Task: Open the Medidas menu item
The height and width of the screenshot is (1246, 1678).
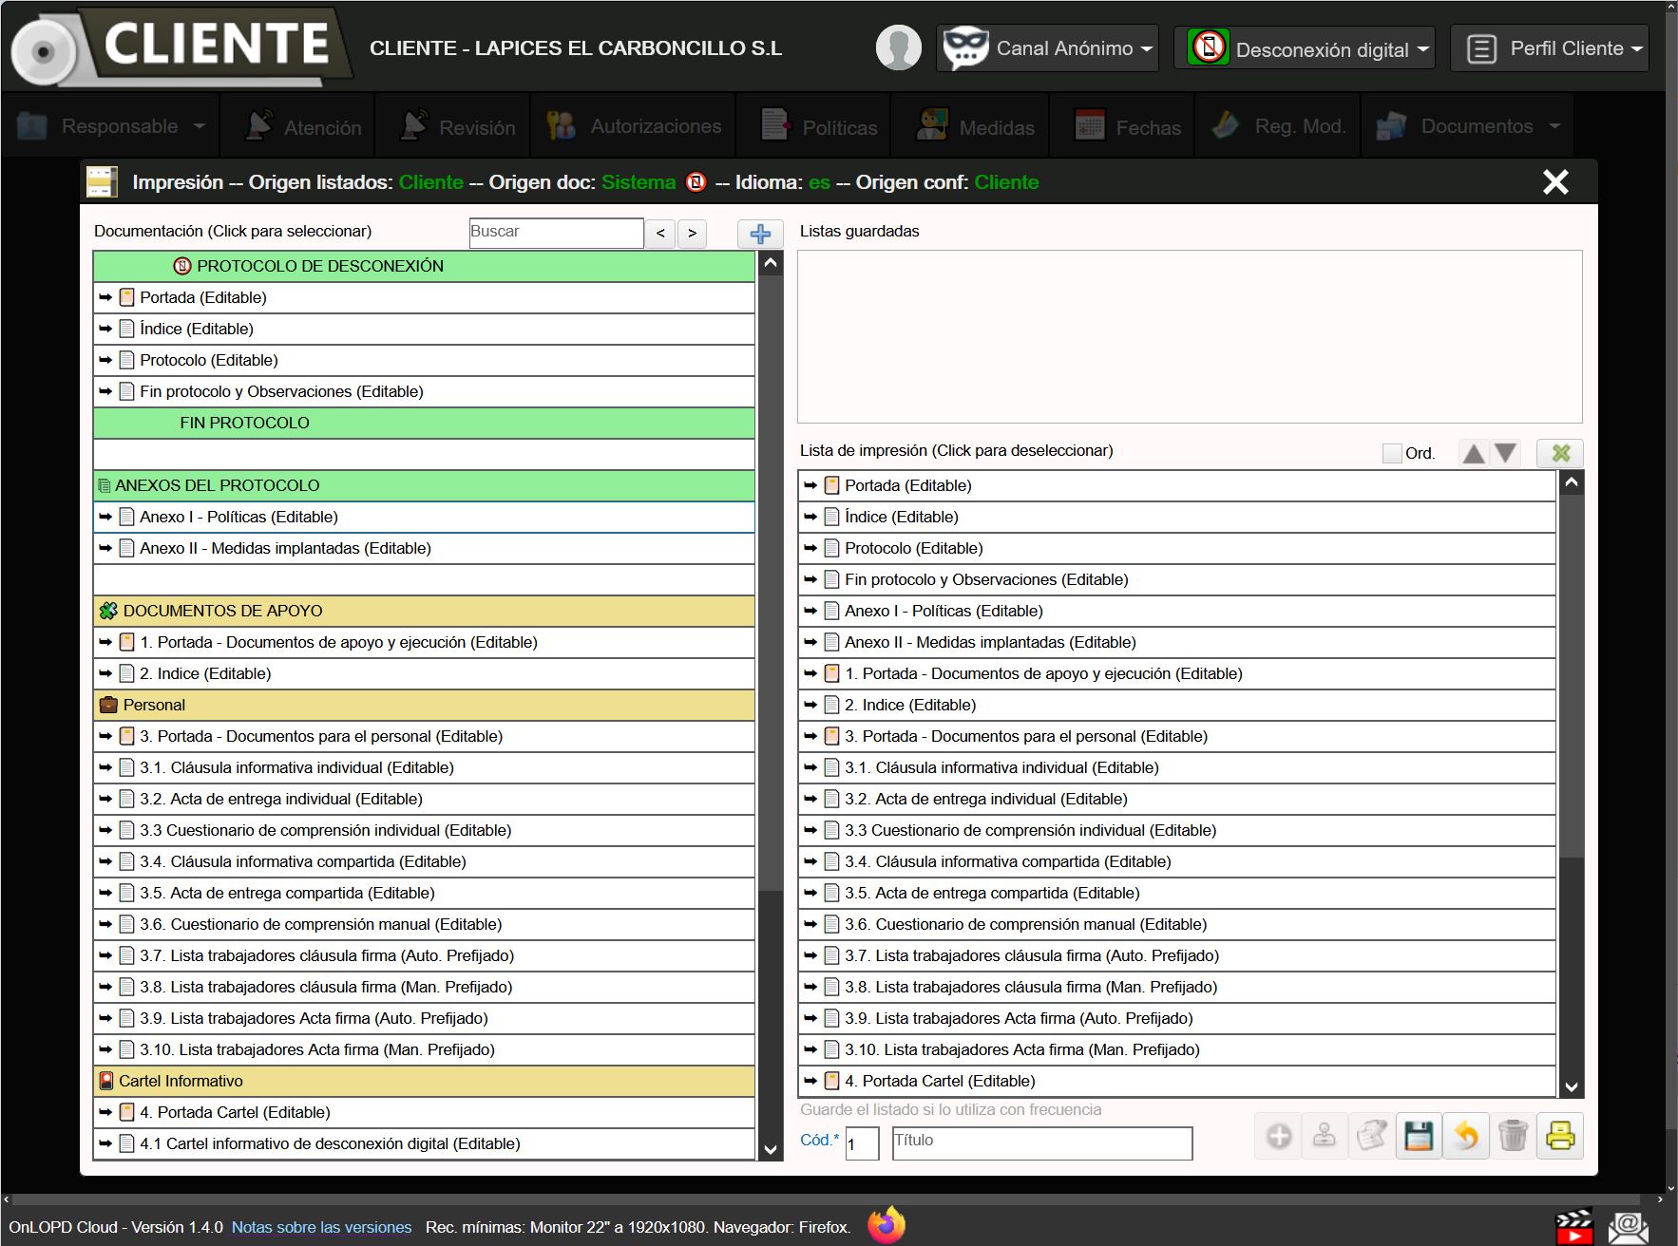Action: coord(976,126)
